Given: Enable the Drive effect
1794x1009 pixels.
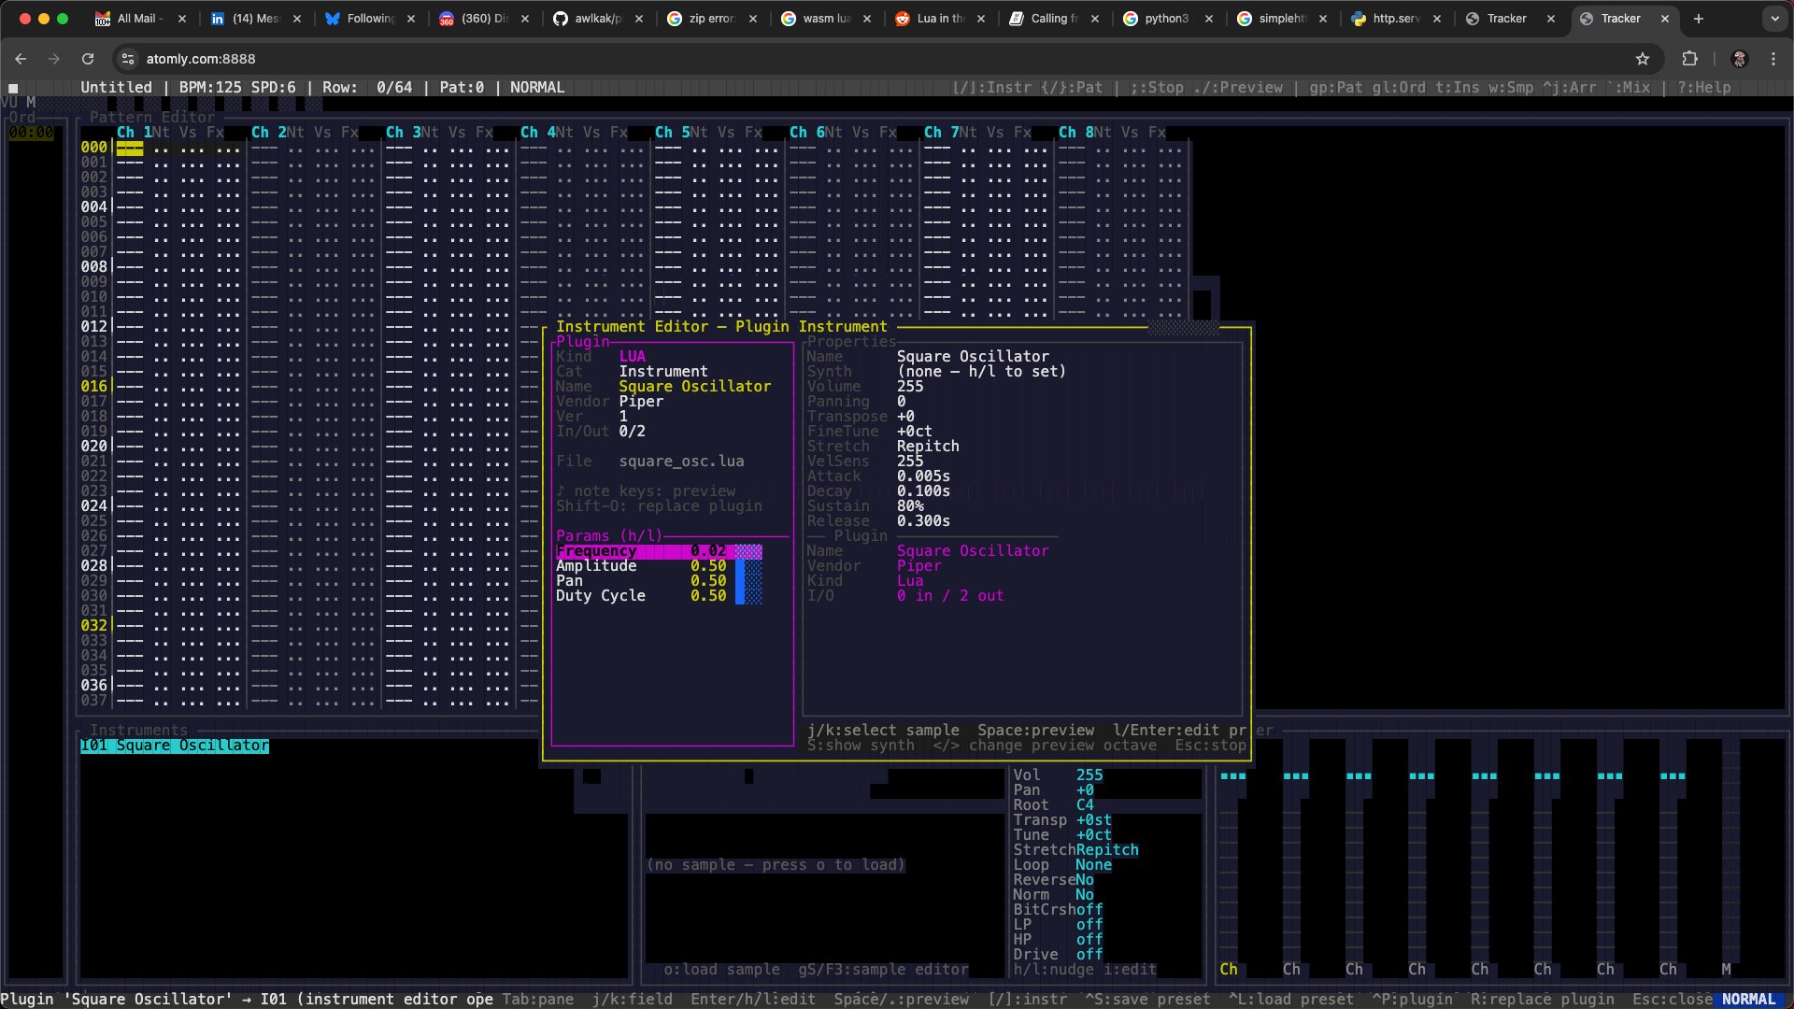Looking at the screenshot, I should [x=1089, y=954].
